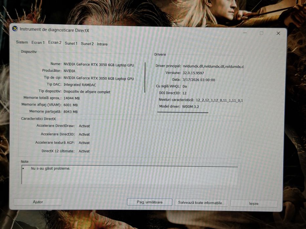This screenshot has height=229, width=306.
Task: Minimize the DirectX diagnostic window
Action: [x=245, y=33]
